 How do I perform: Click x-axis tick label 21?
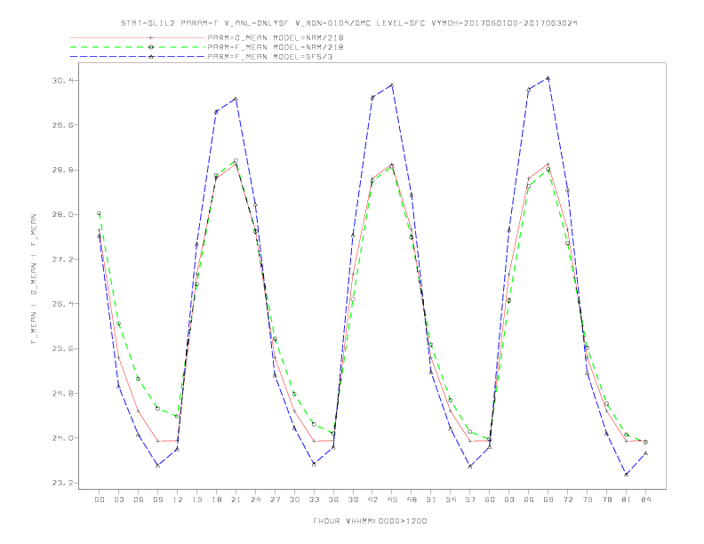[236, 500]
